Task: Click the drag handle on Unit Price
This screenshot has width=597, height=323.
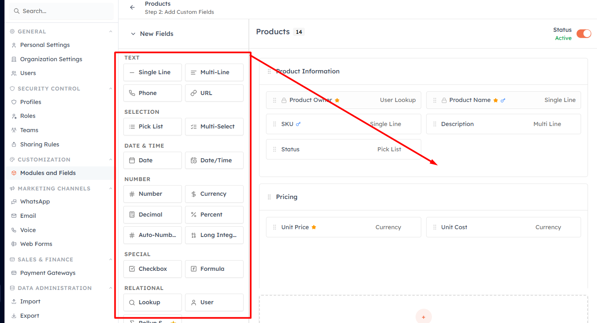Action: click(274, 227)
